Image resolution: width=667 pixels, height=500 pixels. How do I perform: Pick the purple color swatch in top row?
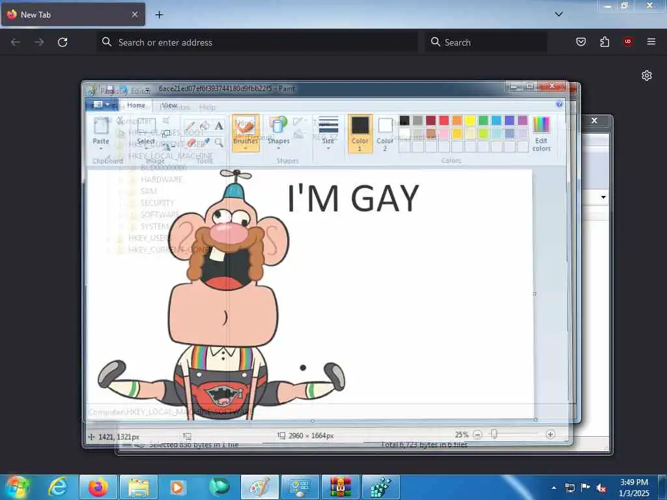click(x=523, y=120)
